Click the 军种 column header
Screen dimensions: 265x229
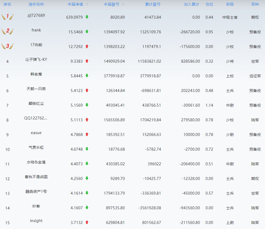(255, 4)
